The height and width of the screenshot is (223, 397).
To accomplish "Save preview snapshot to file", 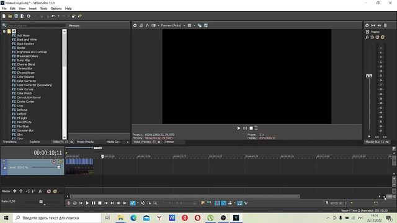I will point(205,25).
